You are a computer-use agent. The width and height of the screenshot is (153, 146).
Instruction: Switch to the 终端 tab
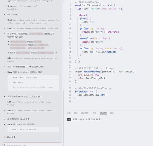click(95, 113)
